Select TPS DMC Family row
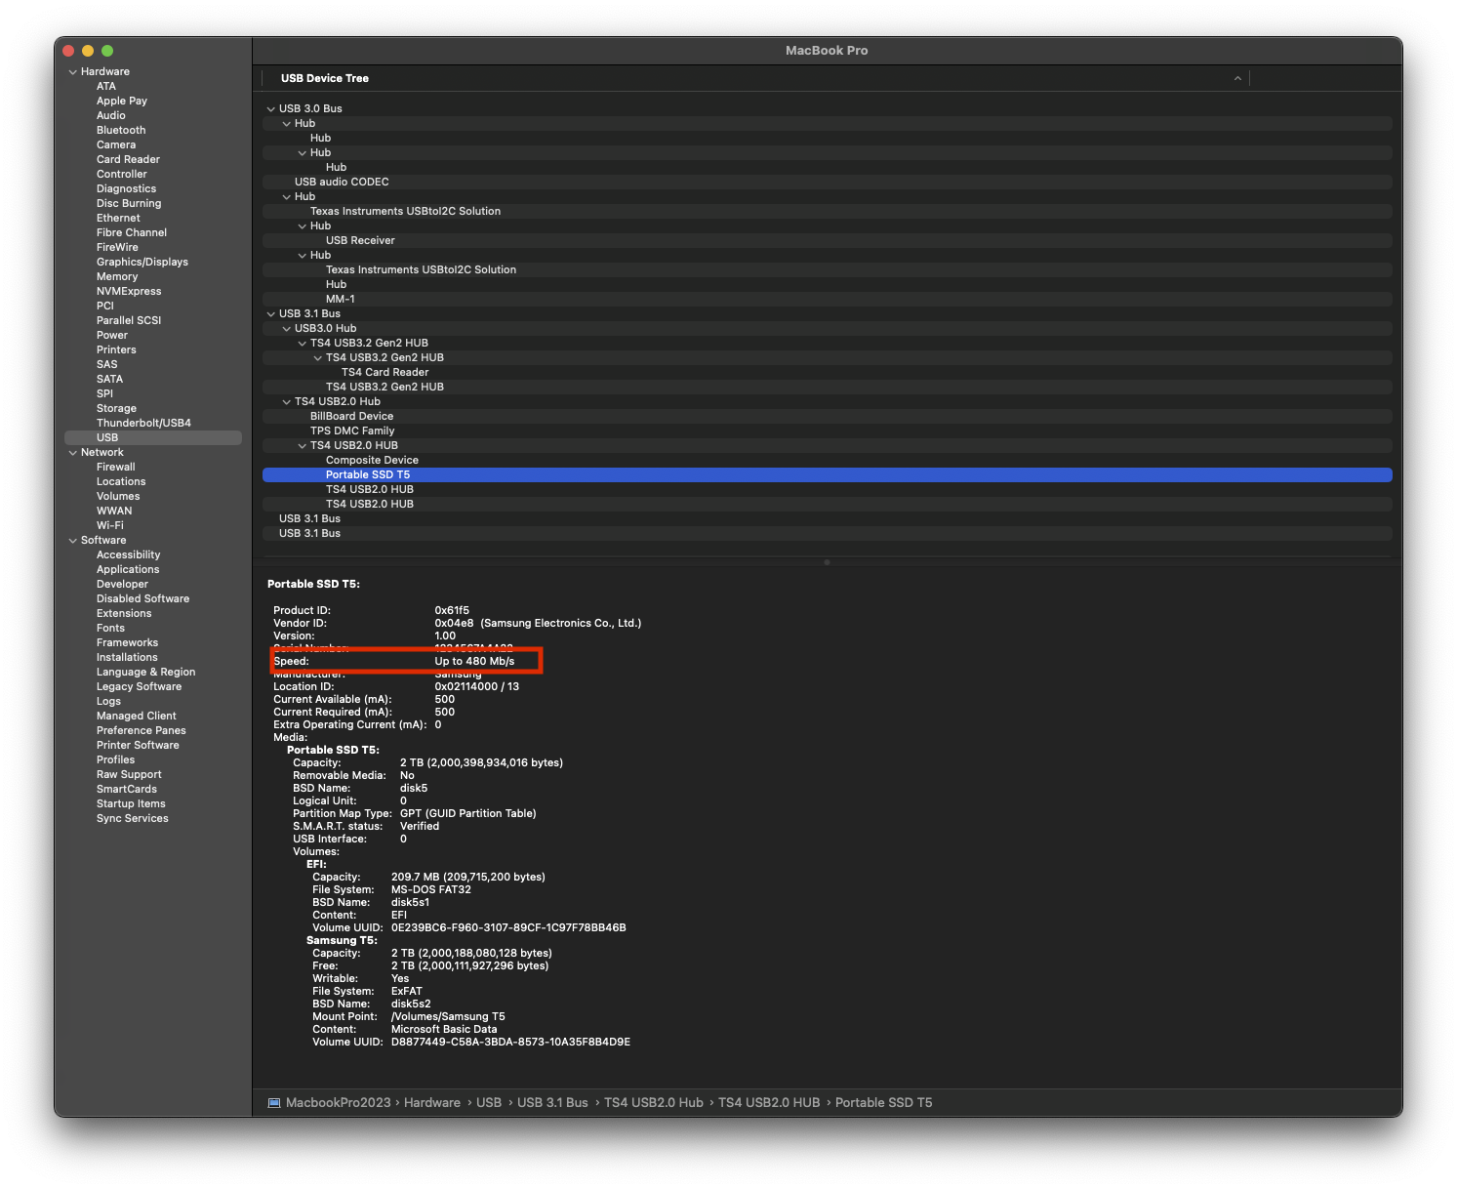The height and width of the screenshot is (1189, 1457). [x=828, y=431]
